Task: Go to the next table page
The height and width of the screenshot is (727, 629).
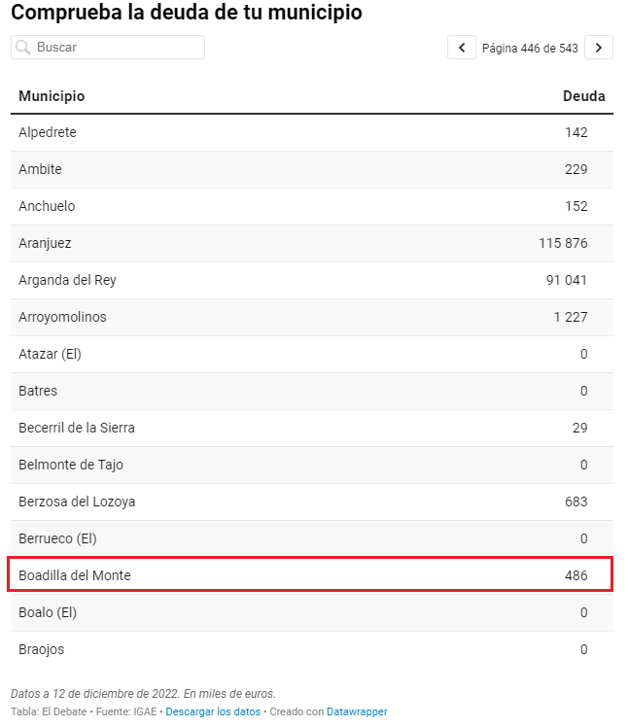Action: (x=599, y=48)
